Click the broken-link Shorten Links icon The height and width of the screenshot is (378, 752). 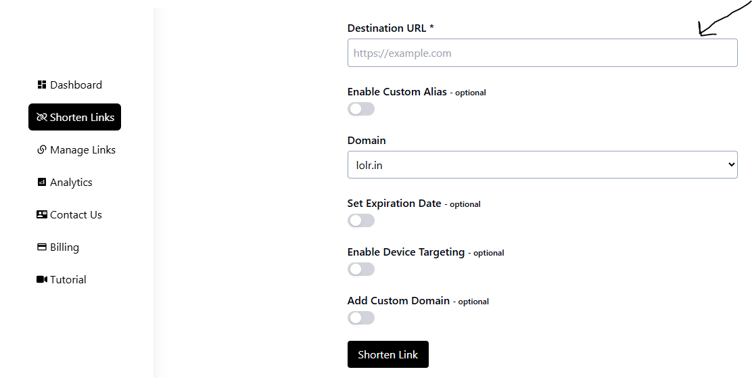point(42,117)
